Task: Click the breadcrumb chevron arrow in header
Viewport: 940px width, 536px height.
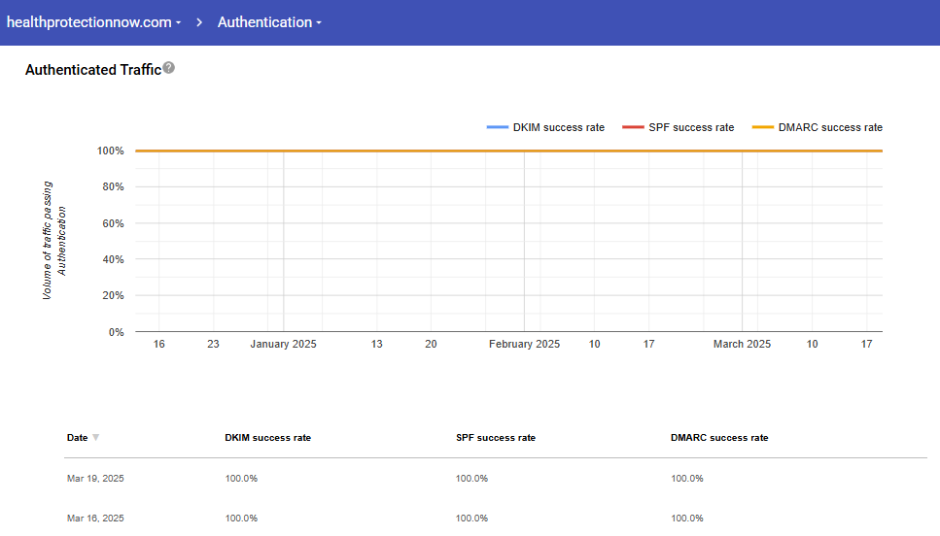Action: coord(199,22)
